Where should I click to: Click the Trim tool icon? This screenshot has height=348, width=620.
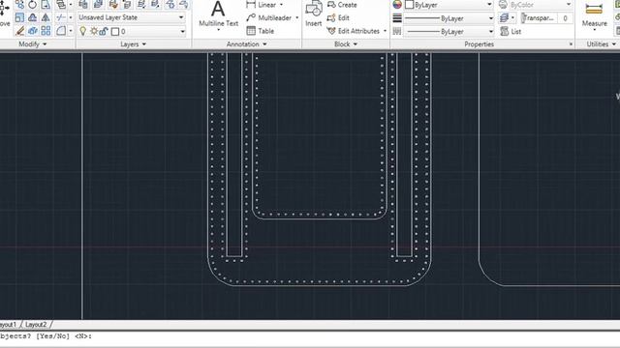point(60,17)
